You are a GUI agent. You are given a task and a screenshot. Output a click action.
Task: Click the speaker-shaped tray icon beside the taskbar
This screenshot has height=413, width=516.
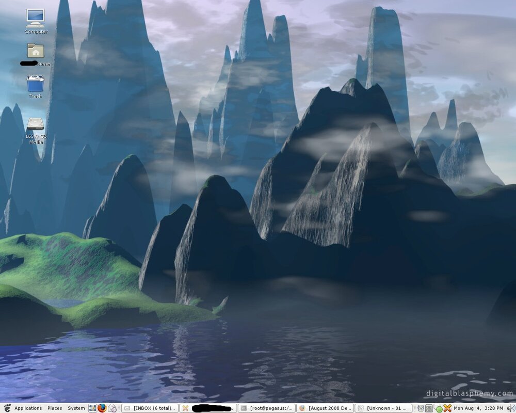point(421,408)
